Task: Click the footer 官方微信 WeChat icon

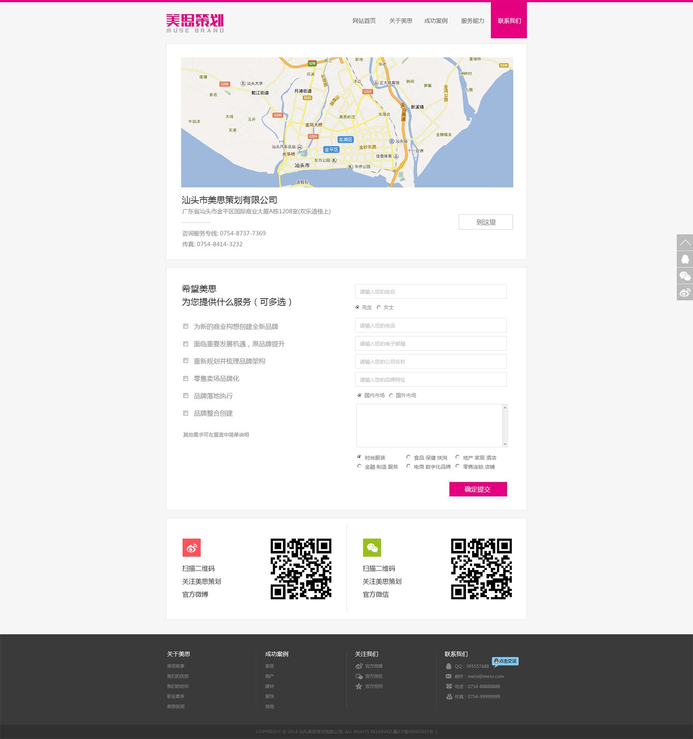Action: [359, 676]
